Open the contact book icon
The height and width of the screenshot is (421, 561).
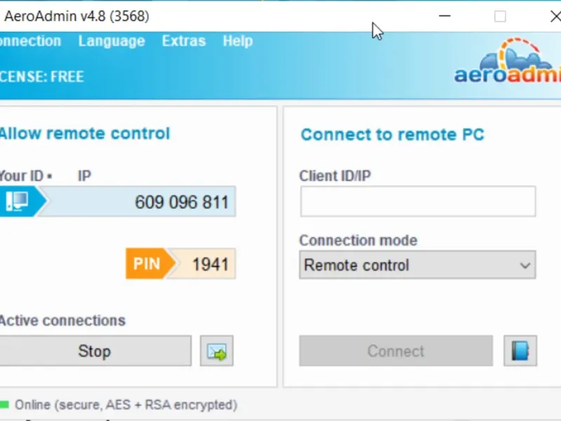(520, 351)
